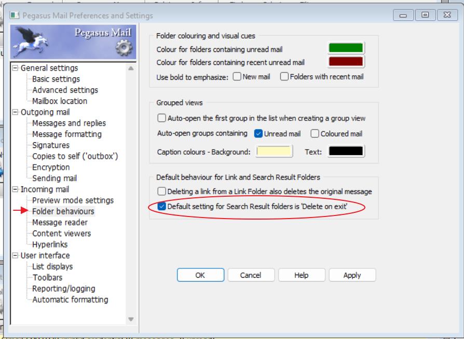Click the Apply button
464x339 pixels.
[x=352, y=276]
